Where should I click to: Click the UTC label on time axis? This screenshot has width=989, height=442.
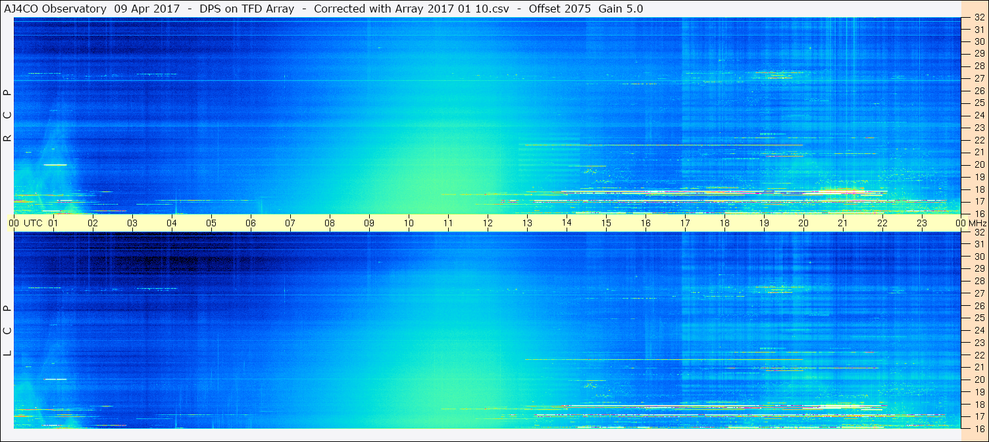tap(33, 223)
